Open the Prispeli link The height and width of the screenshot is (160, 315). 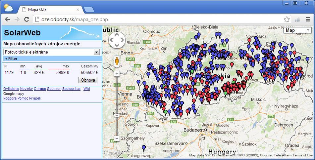point(35,98)
